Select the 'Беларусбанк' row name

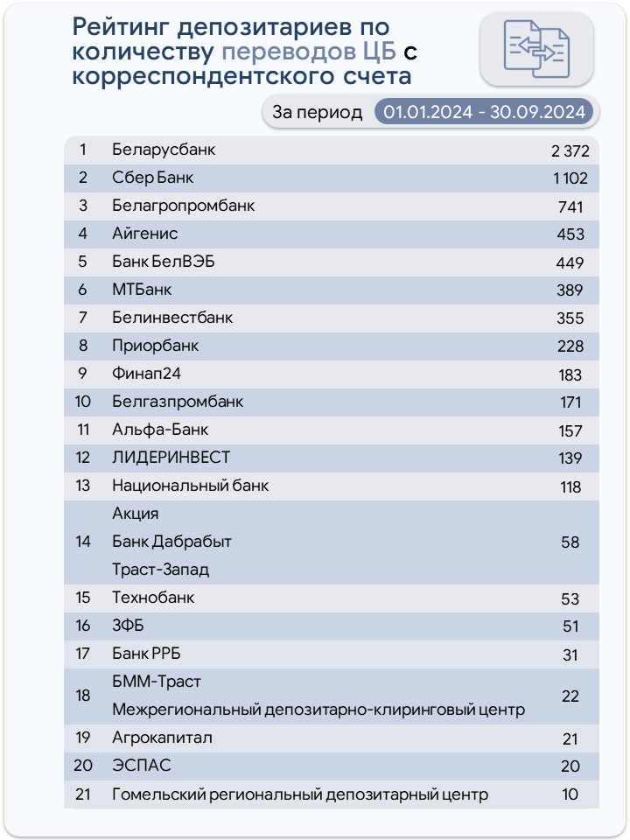[x=164, y=150]
